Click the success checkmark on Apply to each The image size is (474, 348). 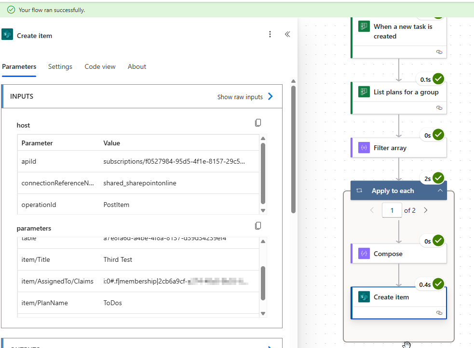coord(438,178)
